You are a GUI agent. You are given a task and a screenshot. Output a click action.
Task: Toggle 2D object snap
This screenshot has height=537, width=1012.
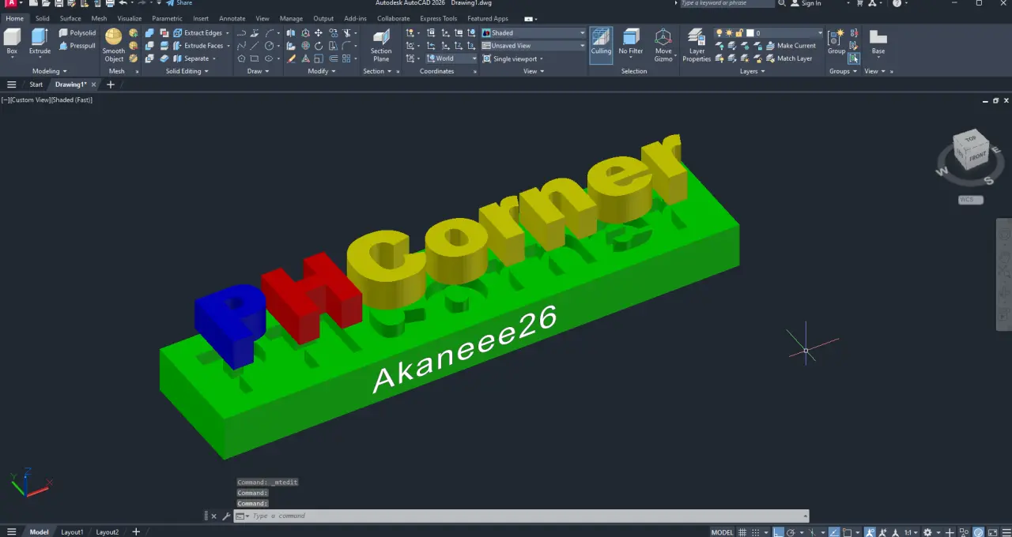click(x=847, y=532)
